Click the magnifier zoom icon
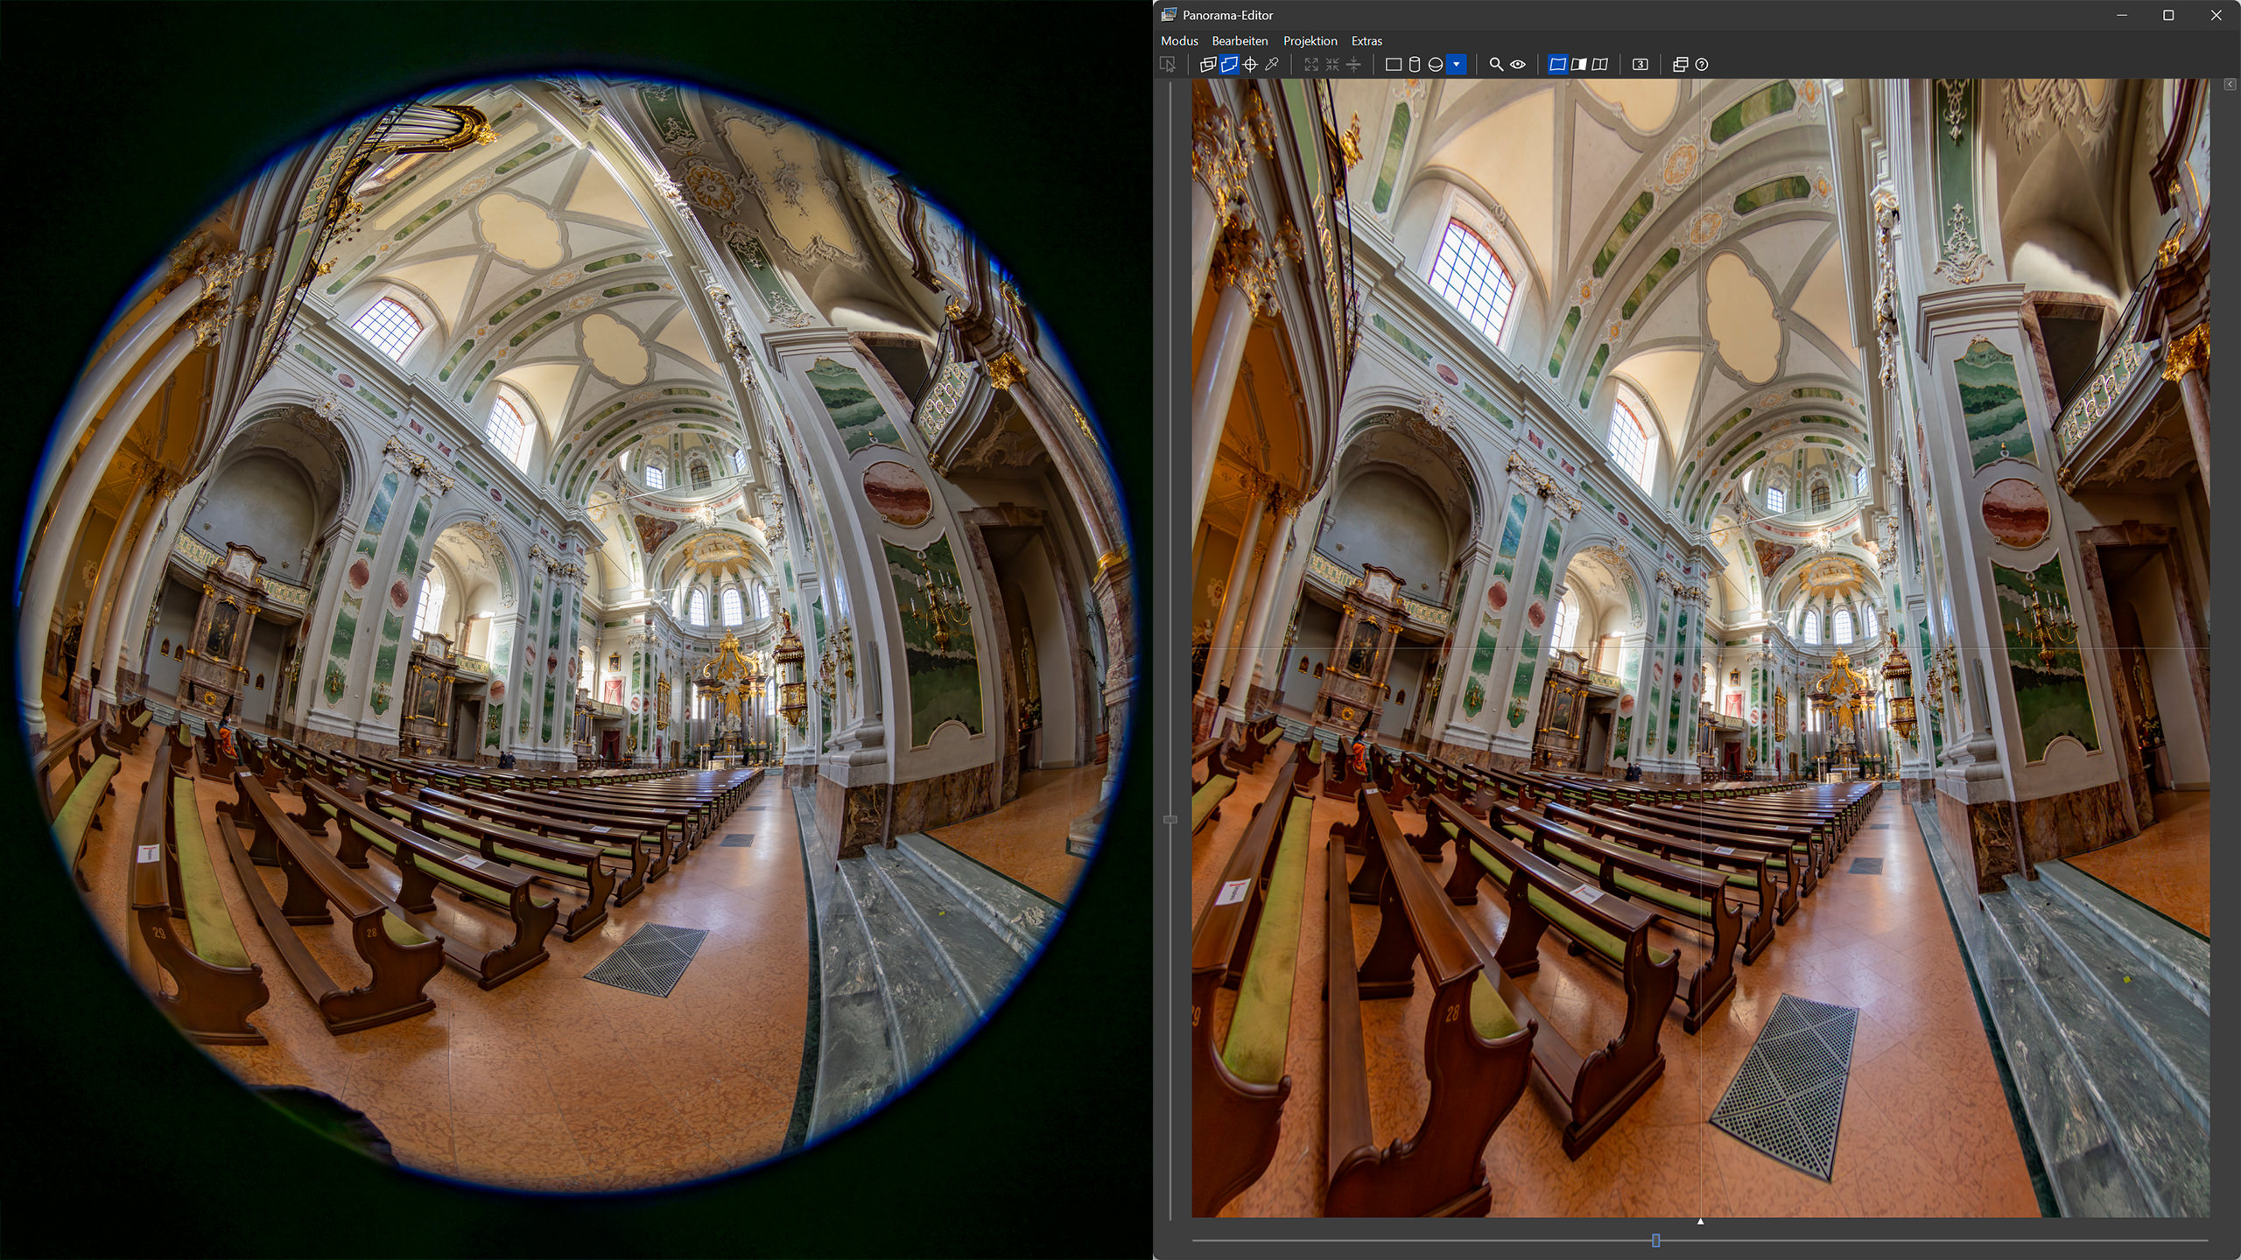 click(x=1496, y=65)
